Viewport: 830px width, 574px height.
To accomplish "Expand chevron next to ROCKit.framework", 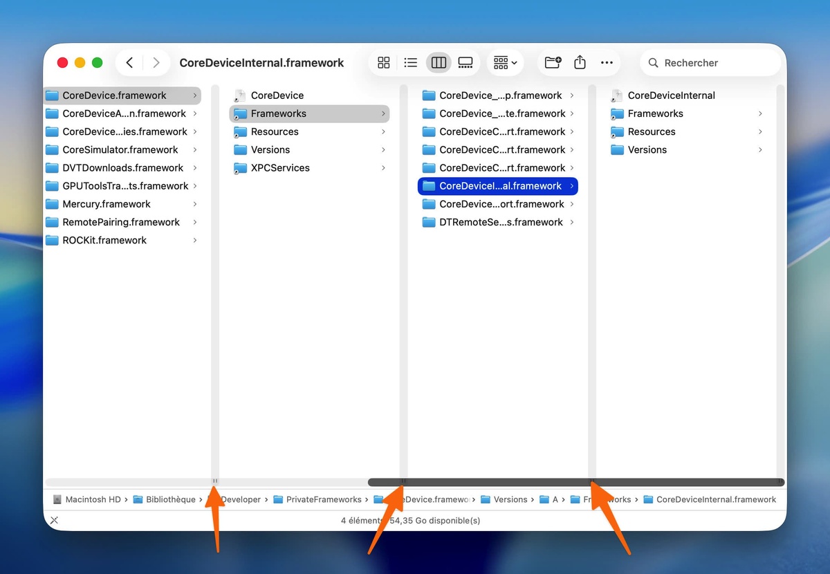I will (x=195, y=240).
